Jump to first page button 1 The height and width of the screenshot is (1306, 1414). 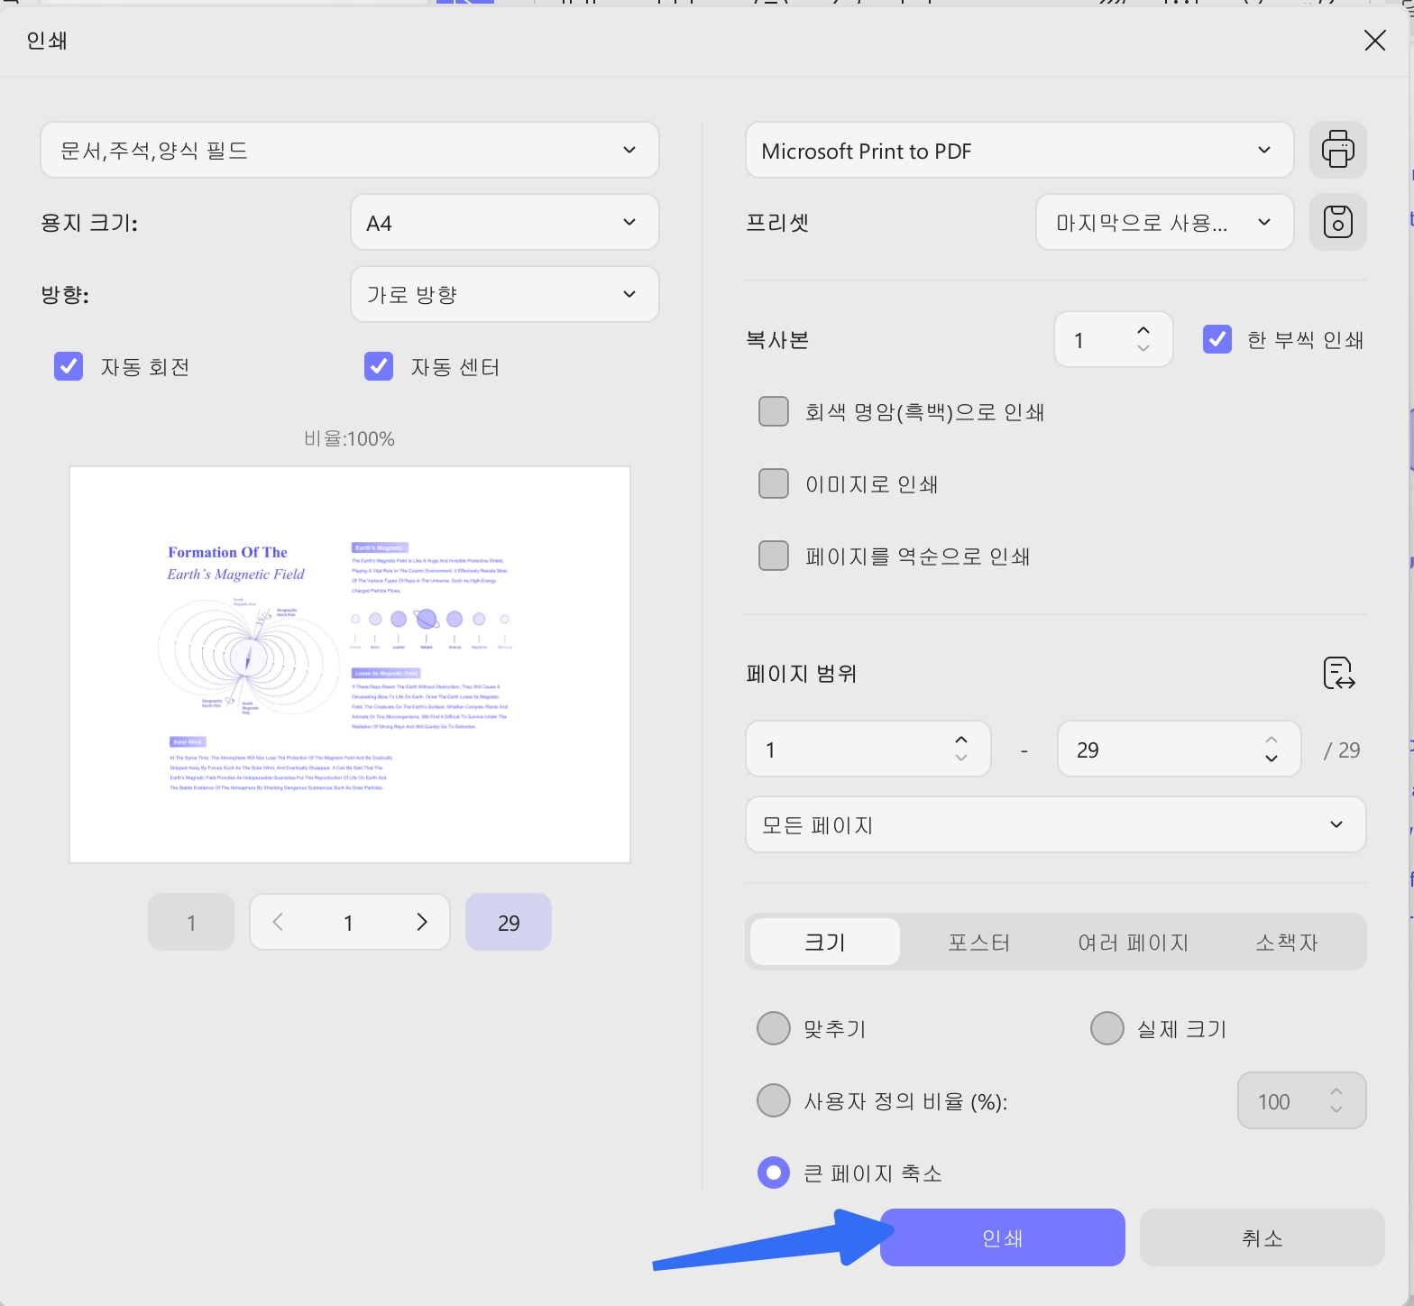(x=191, y=922)
